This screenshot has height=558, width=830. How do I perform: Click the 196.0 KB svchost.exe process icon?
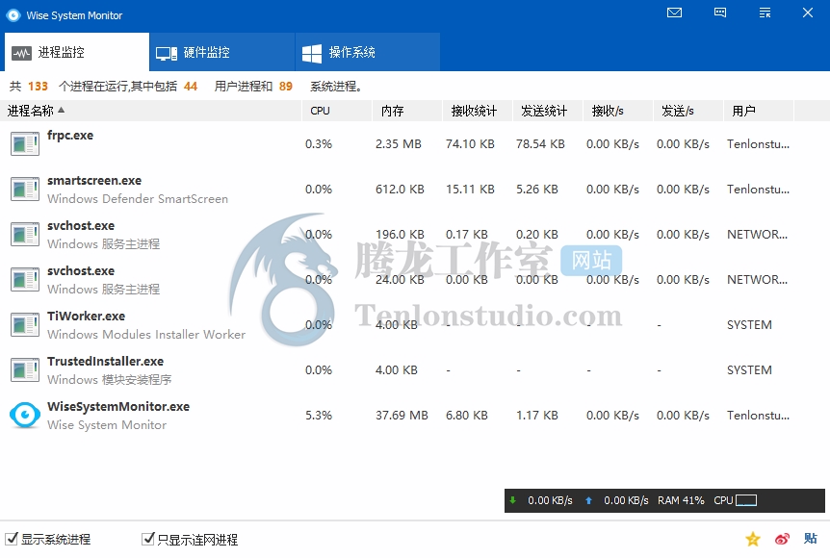[x=25, y=235]
